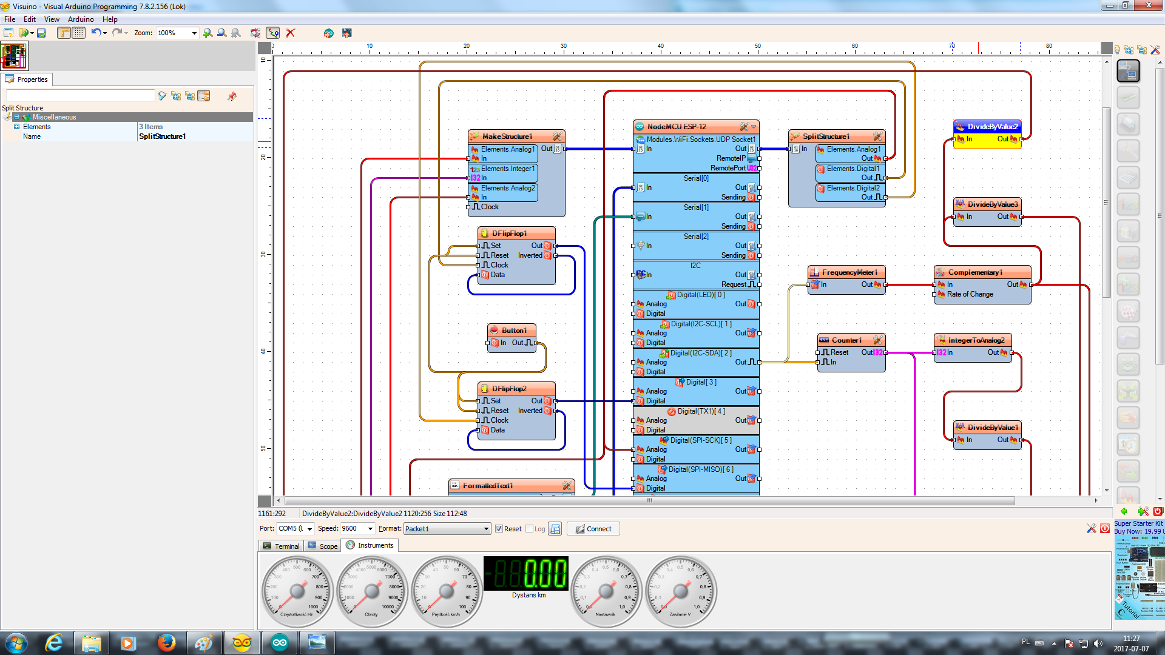Select the Properties tab
The image size is (1165, 655).
pyautogui.click(x=27, y=79)
